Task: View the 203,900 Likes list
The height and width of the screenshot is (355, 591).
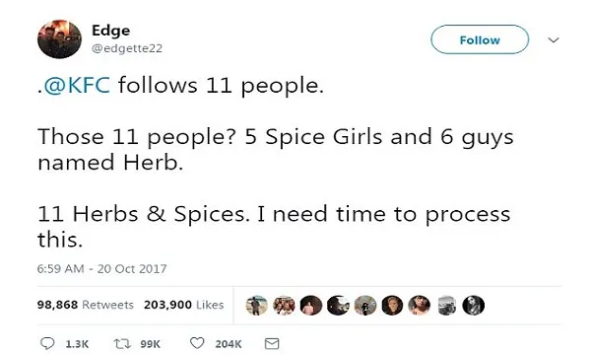Action: click(x=183, y=305)
